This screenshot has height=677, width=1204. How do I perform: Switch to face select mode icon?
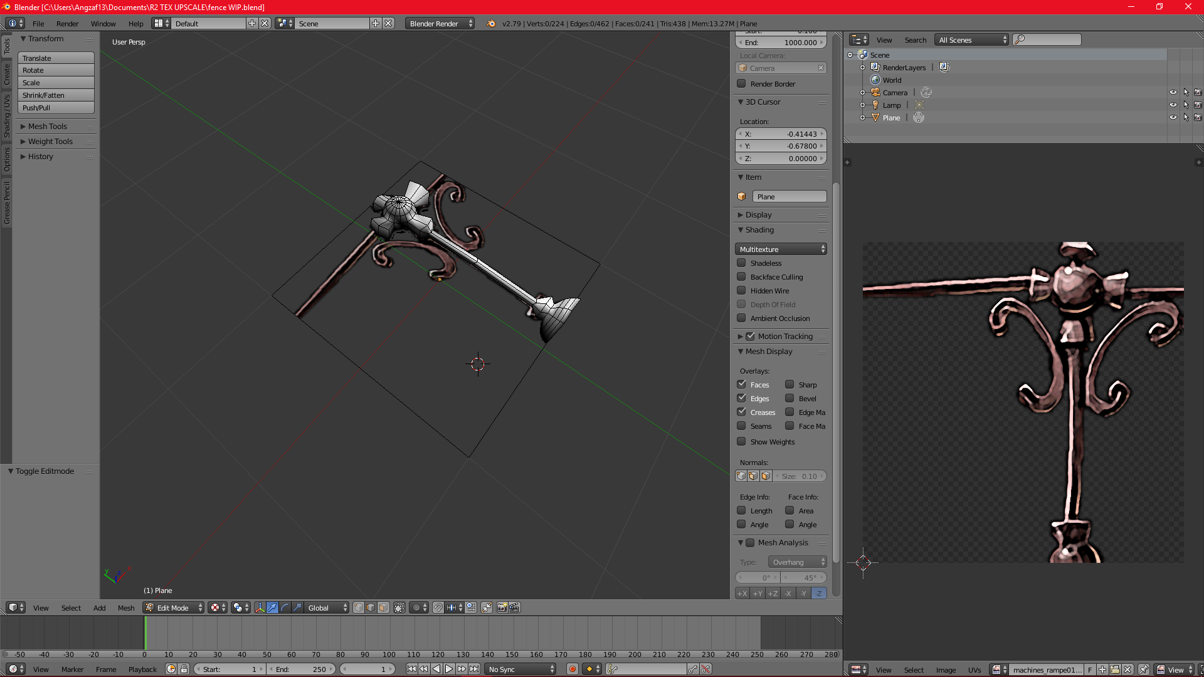383,607
